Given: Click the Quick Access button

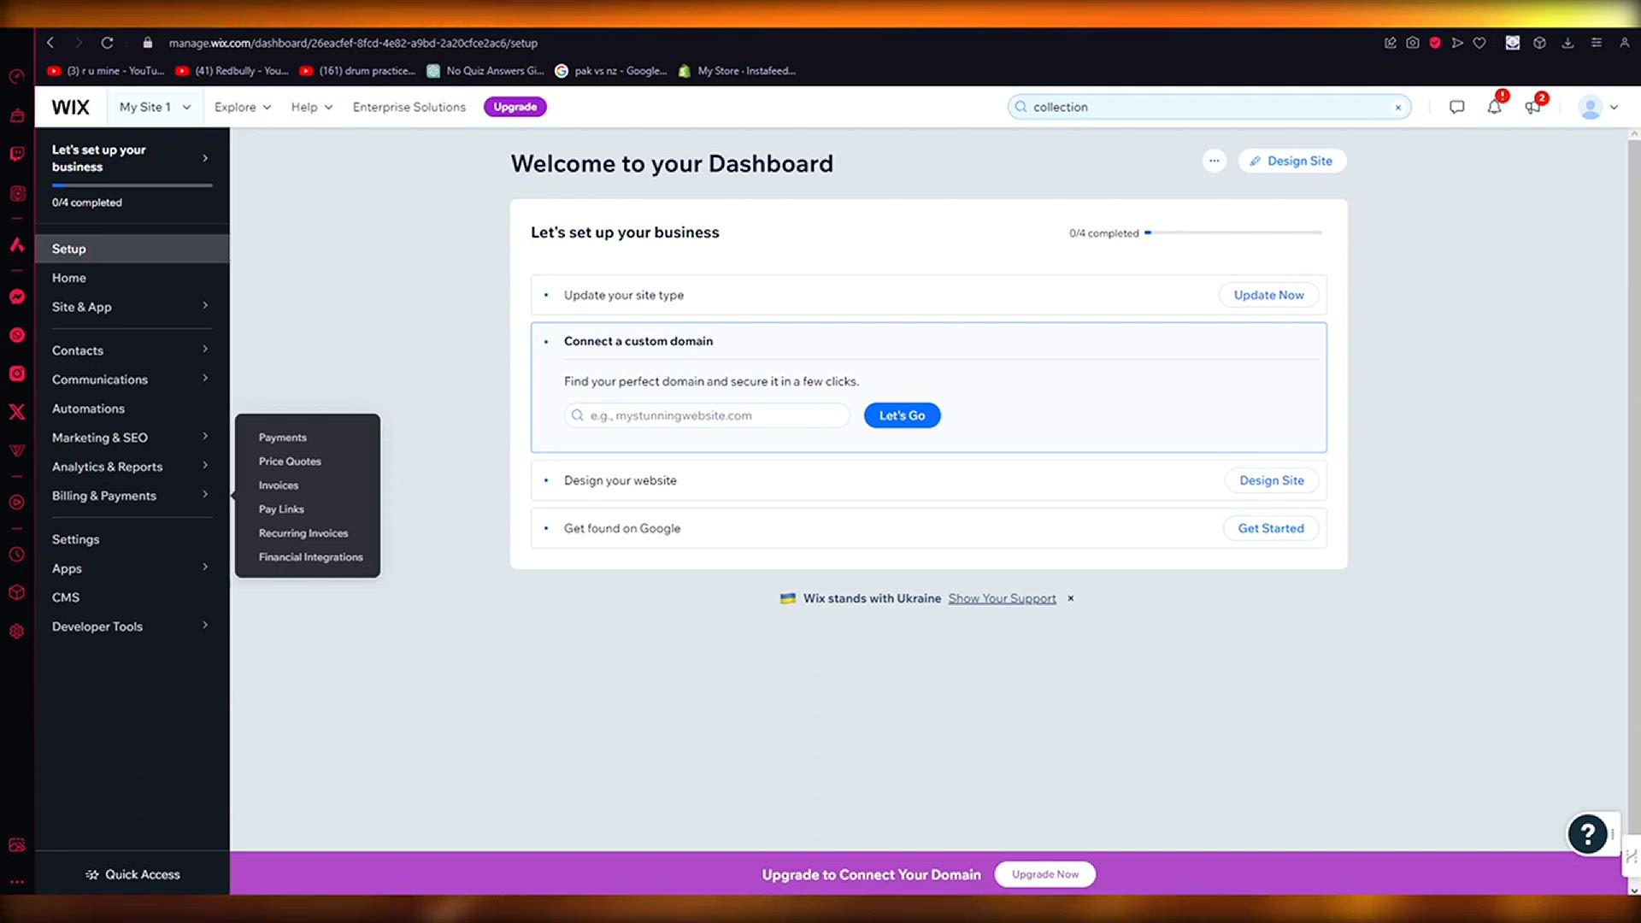Looking at the screenshot, I should click(132, 874).
